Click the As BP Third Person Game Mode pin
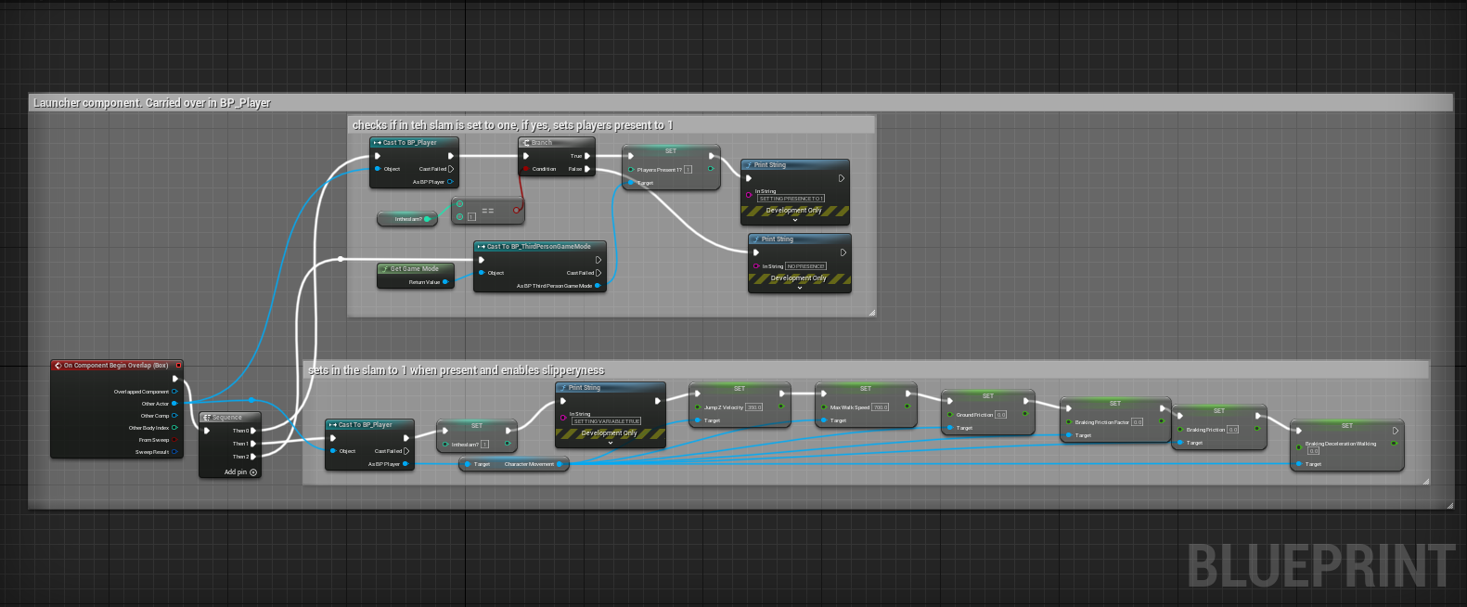The image size is (1467, 607). coord(598,286)
